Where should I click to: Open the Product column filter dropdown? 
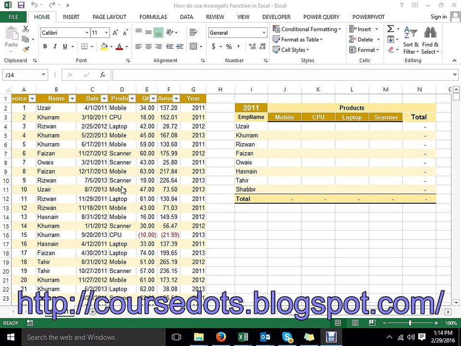click(132, 99)
